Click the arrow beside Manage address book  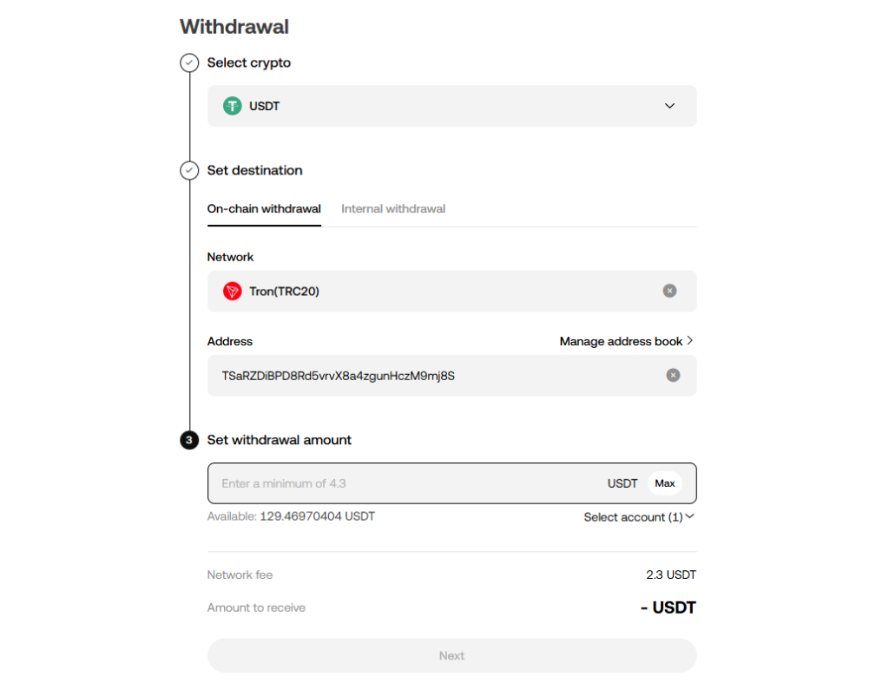point(690,341)
